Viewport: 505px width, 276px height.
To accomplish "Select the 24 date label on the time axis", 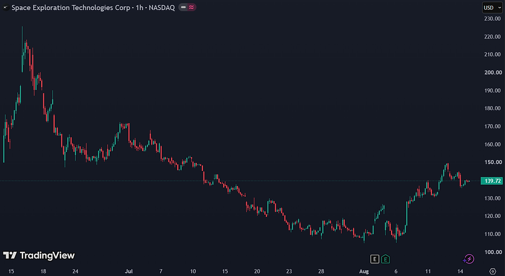I will (x=75, y=271).
